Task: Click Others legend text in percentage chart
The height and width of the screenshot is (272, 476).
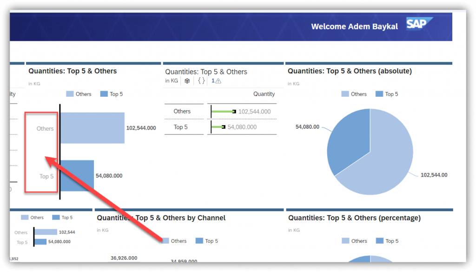Action: [x=359, y=241]
